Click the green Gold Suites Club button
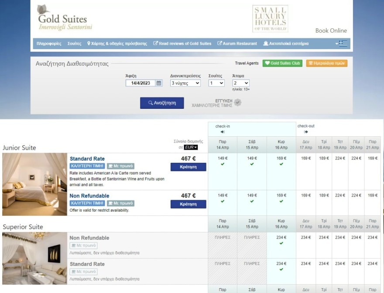This screenshot has width=384, height=293. pos(282,63)
